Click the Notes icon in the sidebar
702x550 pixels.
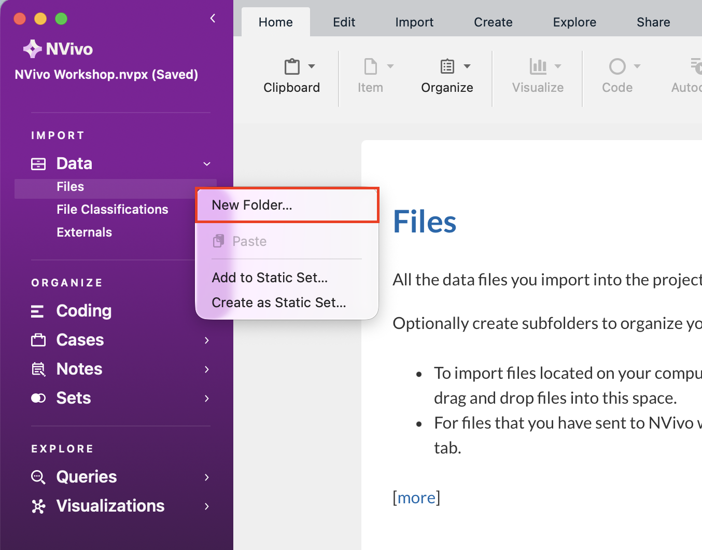point(38,369)
